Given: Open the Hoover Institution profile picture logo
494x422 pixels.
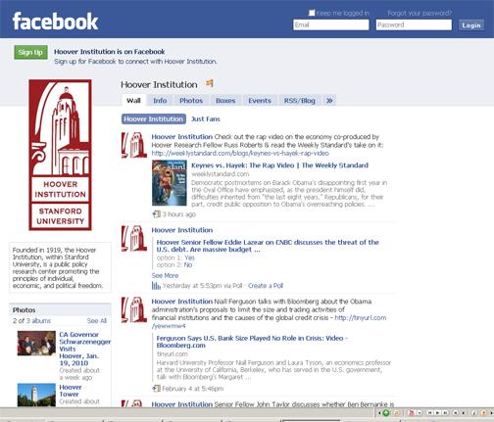Looking at the screenshot, I should click(60, 155).
